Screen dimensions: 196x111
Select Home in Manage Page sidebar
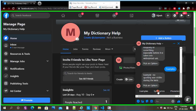27,38
